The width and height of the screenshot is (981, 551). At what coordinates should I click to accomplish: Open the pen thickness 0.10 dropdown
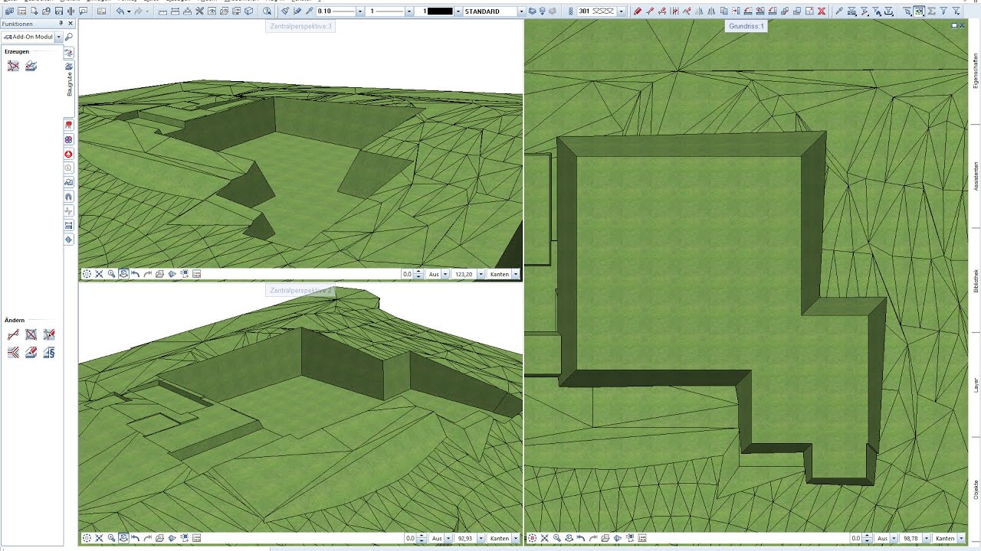[361, 11]
